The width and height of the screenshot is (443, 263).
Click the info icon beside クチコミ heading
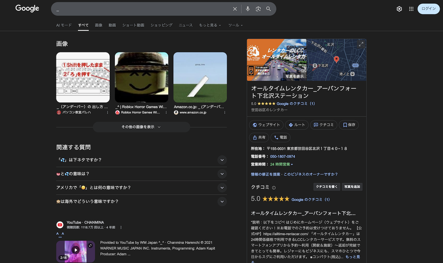tap(274, 188)
